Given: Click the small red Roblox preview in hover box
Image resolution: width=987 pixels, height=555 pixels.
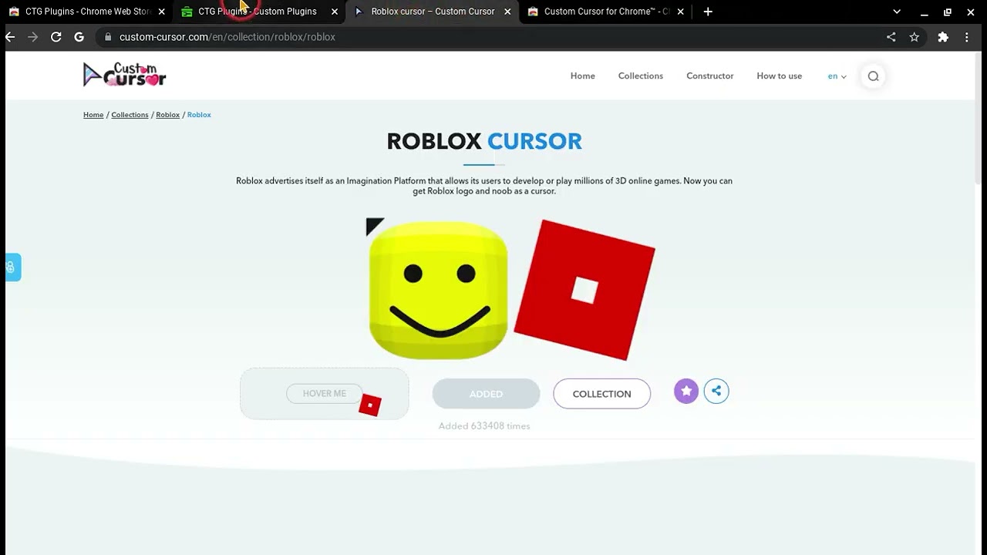Looking at the screenshot, I should tap(370, 405).
